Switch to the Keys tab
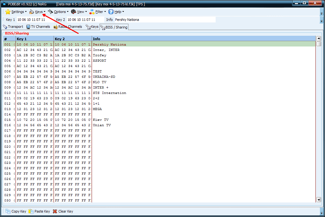The height and width of the screenshot is (217, 325). 92,27
